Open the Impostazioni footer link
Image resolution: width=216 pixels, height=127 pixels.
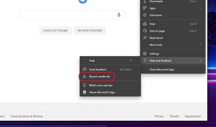tap(193, 116)
